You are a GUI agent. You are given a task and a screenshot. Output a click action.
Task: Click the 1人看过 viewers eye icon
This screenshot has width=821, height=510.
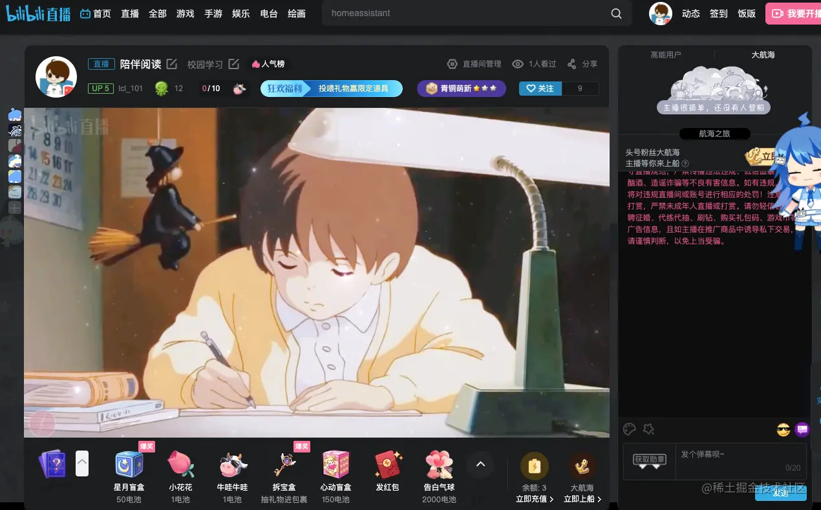[x=518, y=64]
